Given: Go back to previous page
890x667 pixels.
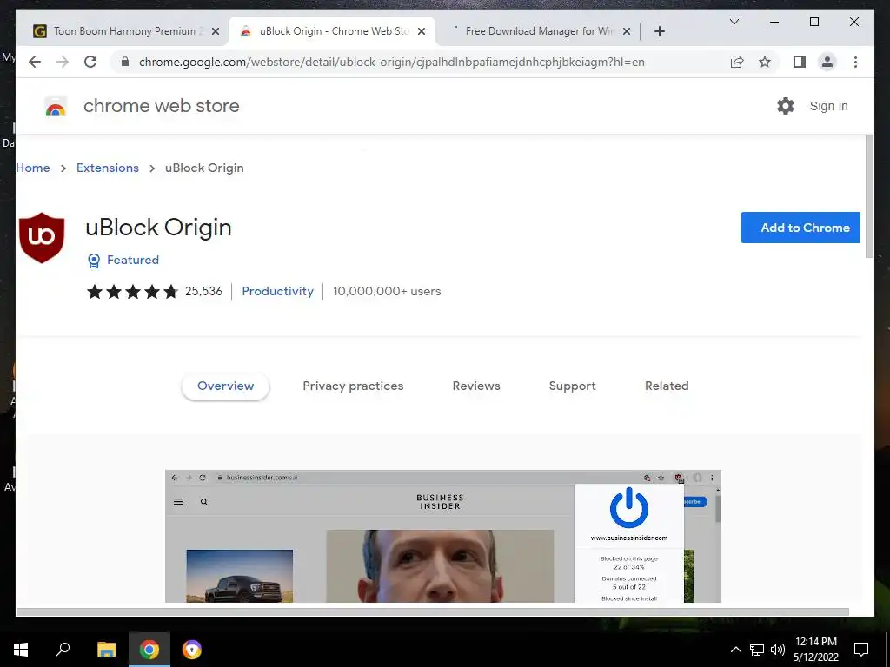Looking at the screenshot, I should pyautogui.click(x=35, y=62).
